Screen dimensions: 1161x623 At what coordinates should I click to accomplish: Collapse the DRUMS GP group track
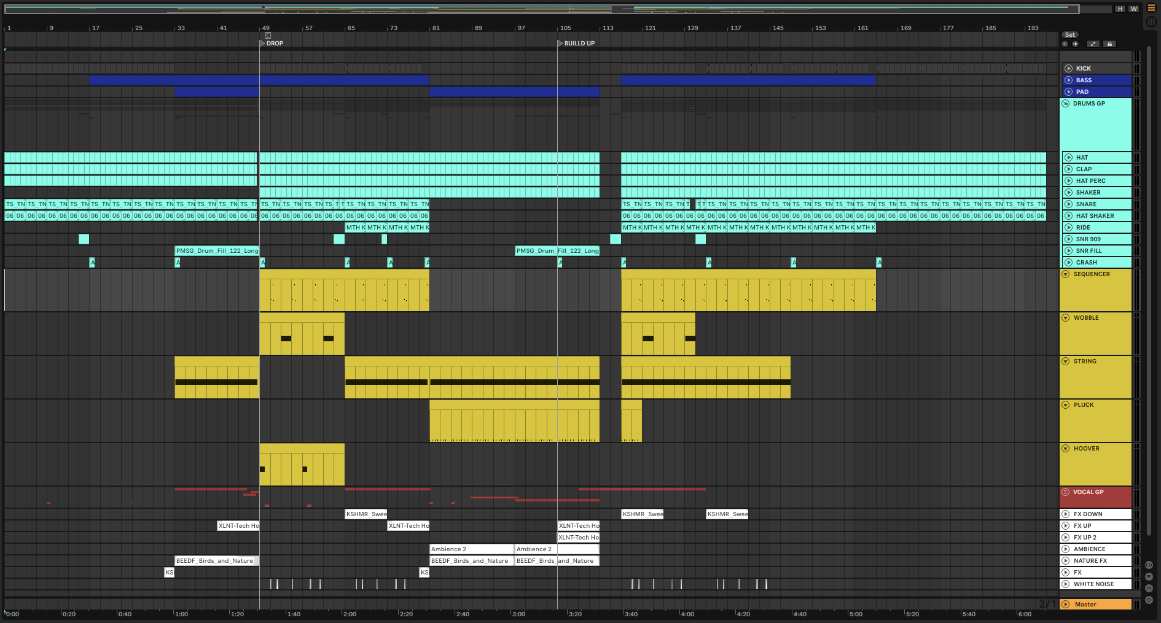(1066, 104)
